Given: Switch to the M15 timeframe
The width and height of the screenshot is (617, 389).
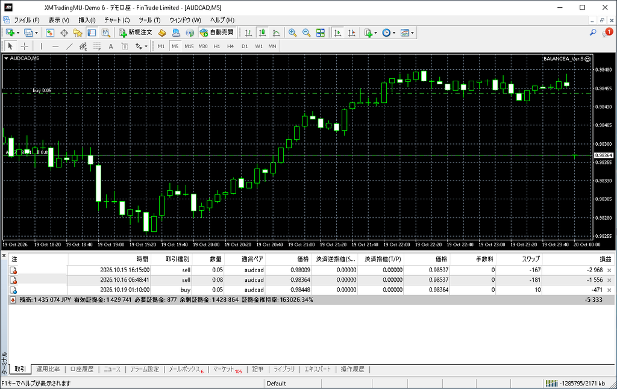Looking at the screenshot, I should click(189, 46).
